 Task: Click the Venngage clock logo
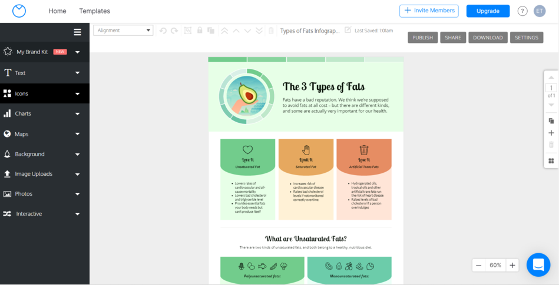coord(19,11)
